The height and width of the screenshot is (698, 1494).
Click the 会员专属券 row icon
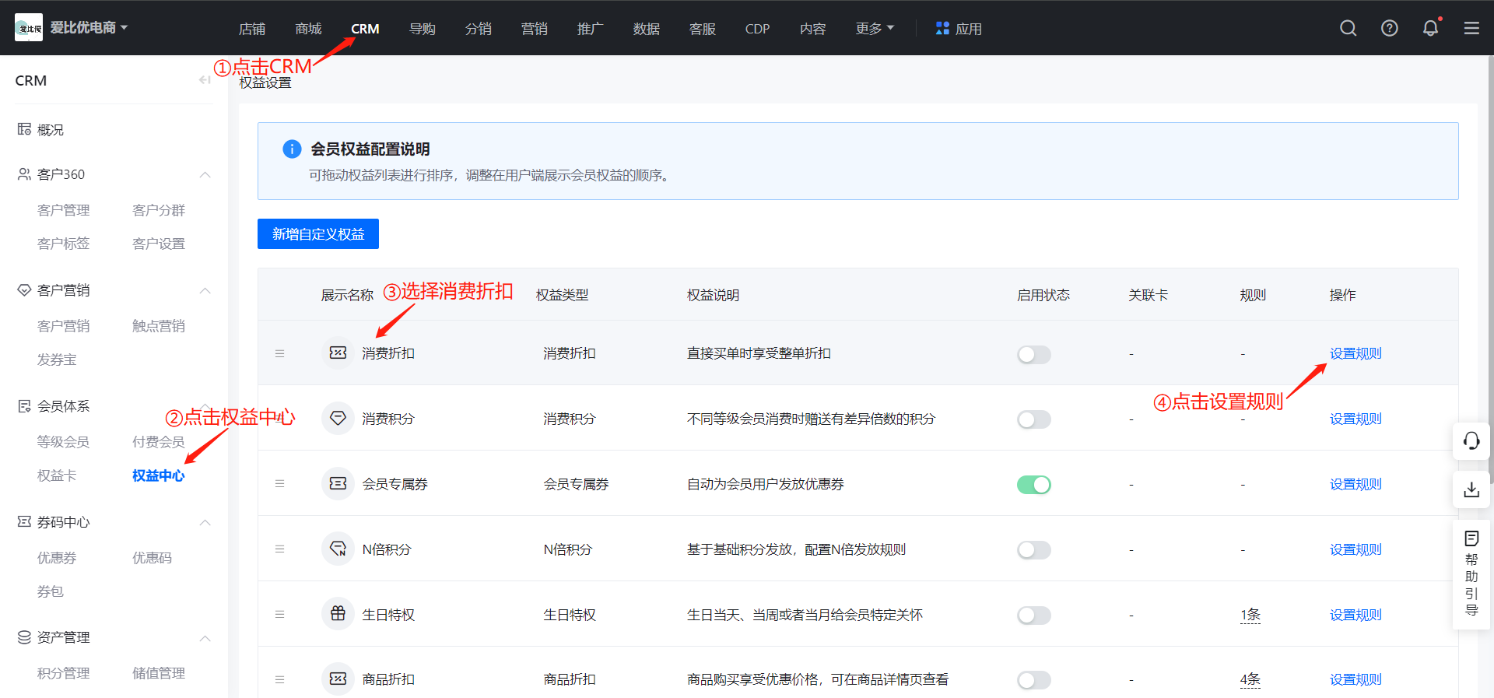(x=338, y=484)
